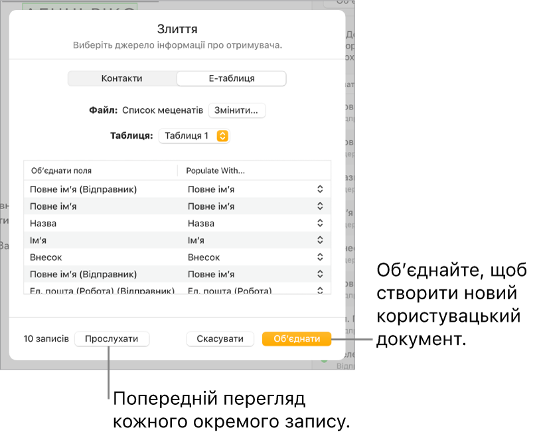Open Populate dropdown in Ел. пошта (Робота) row

pyautogui.click(x=320, y=291)
